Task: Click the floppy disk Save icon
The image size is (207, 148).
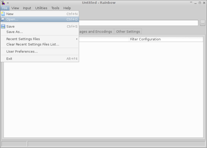Action: tap(3, 26)
